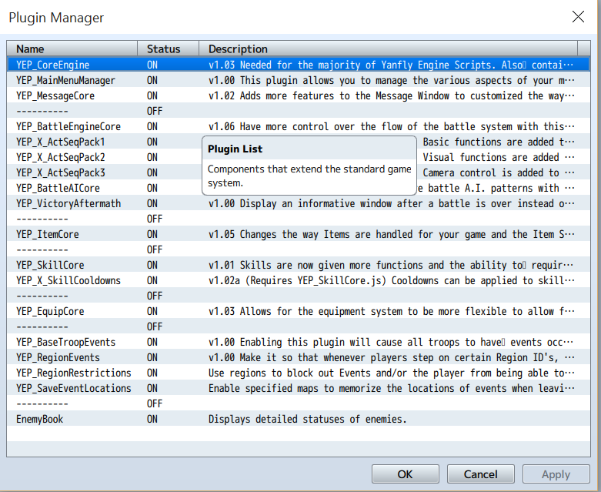Click the Name column header

click(x=72, y=49)
